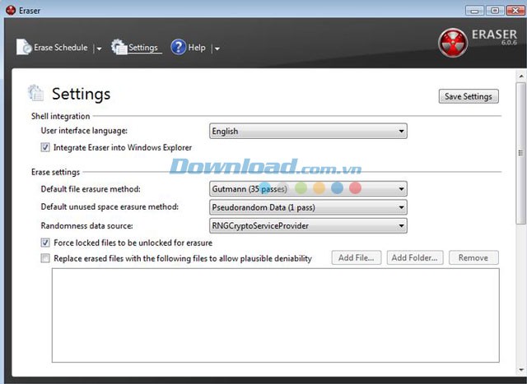
Task: Open Default unused space erasure method dropdown
Action: [309, 207]
